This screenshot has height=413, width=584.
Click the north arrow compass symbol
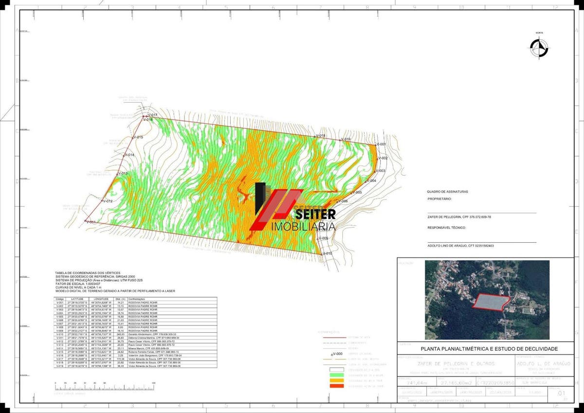(x=539, y=47)
